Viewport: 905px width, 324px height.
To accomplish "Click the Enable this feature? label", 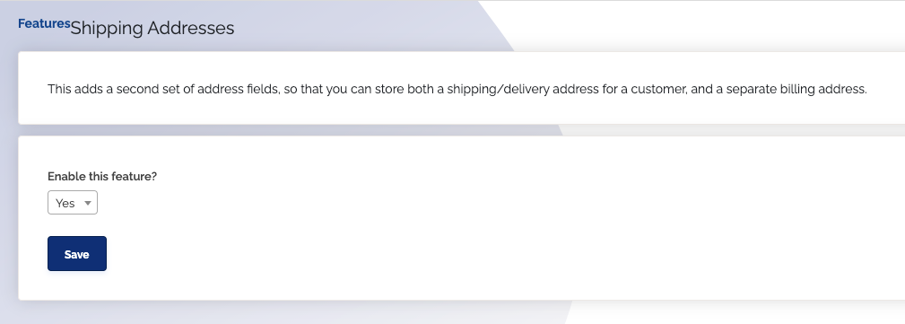I will [x=102, y=177].
